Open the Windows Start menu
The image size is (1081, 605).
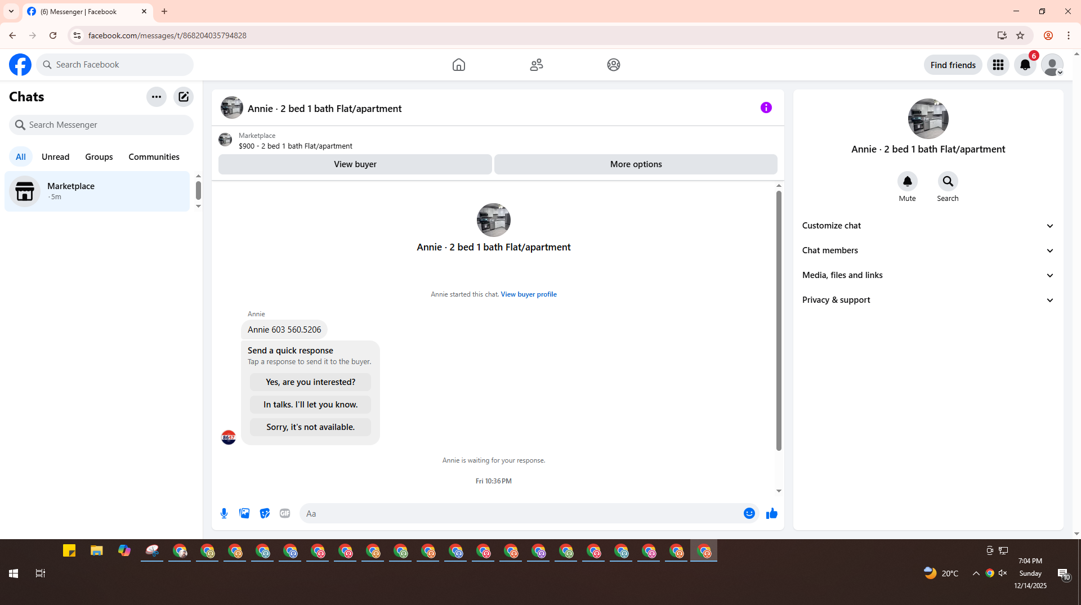[14, 573]
